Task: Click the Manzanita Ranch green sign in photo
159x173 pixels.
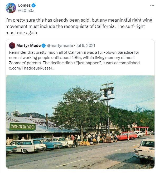Action: (22, 127)
